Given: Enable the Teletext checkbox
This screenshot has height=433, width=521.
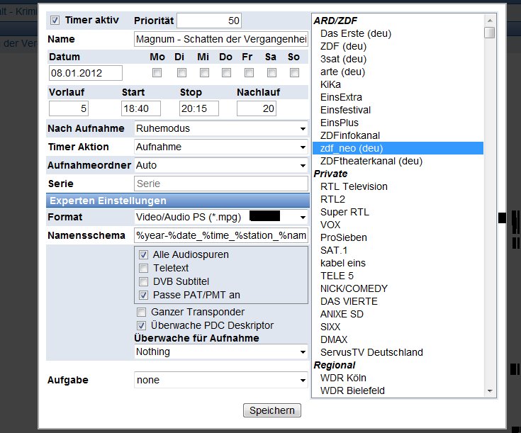Looking at the screenshot, I should tap(143, 268).
